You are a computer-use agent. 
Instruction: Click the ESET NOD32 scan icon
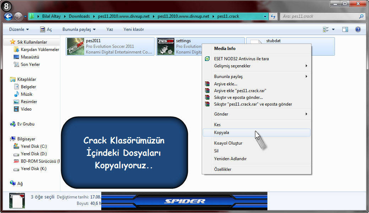pyautogui.click(x=207, y=59)
